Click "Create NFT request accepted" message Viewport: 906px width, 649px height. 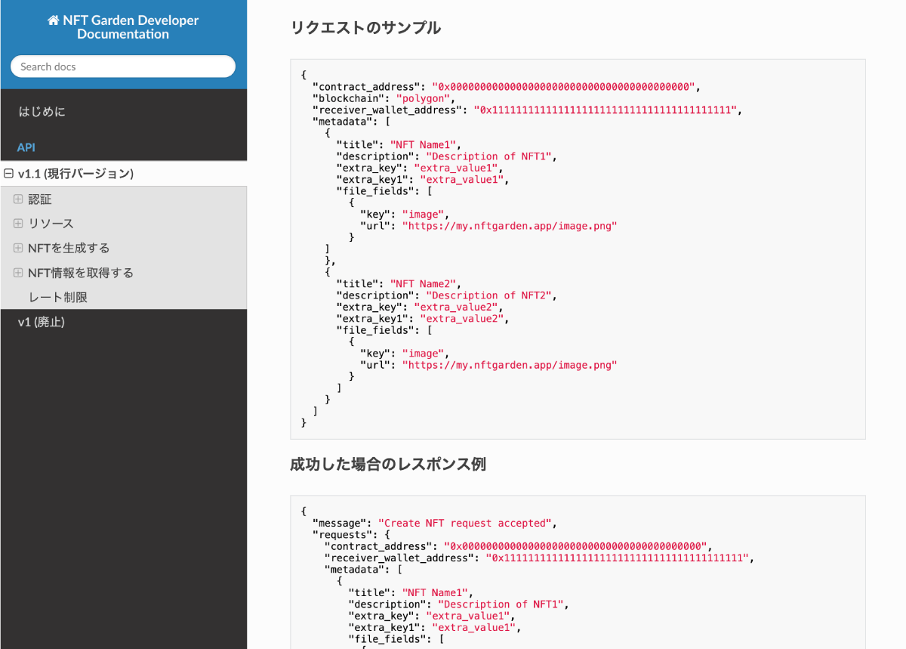[x=466, y=523]
